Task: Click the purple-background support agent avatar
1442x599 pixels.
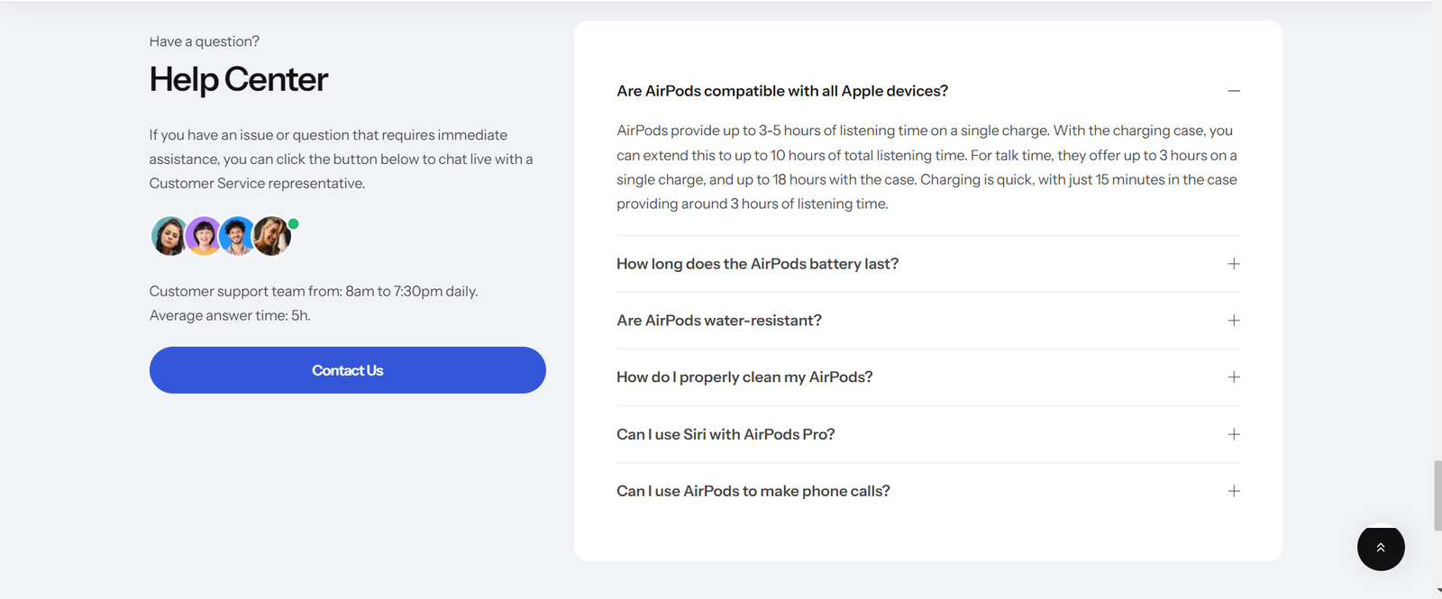Action: click(x=204, y=237)
